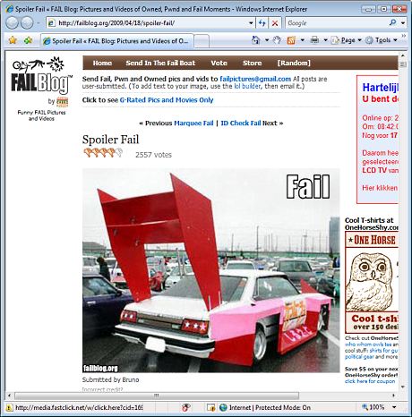Image resolution: width=412 pixels, height=417 pixels.
Task: Click the orange RSS Feeds icon
Action: pos(291,40)
